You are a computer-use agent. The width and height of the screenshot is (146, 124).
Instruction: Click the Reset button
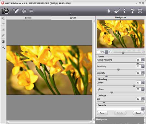click(x=138, y=113)
